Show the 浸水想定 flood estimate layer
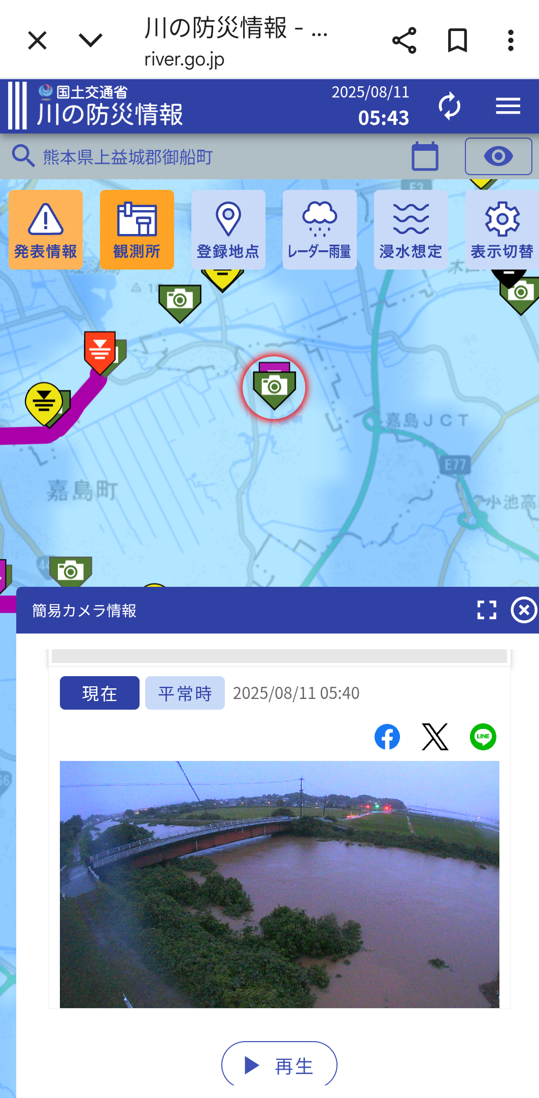This screenshot has height=1098, width=539. 411,229
